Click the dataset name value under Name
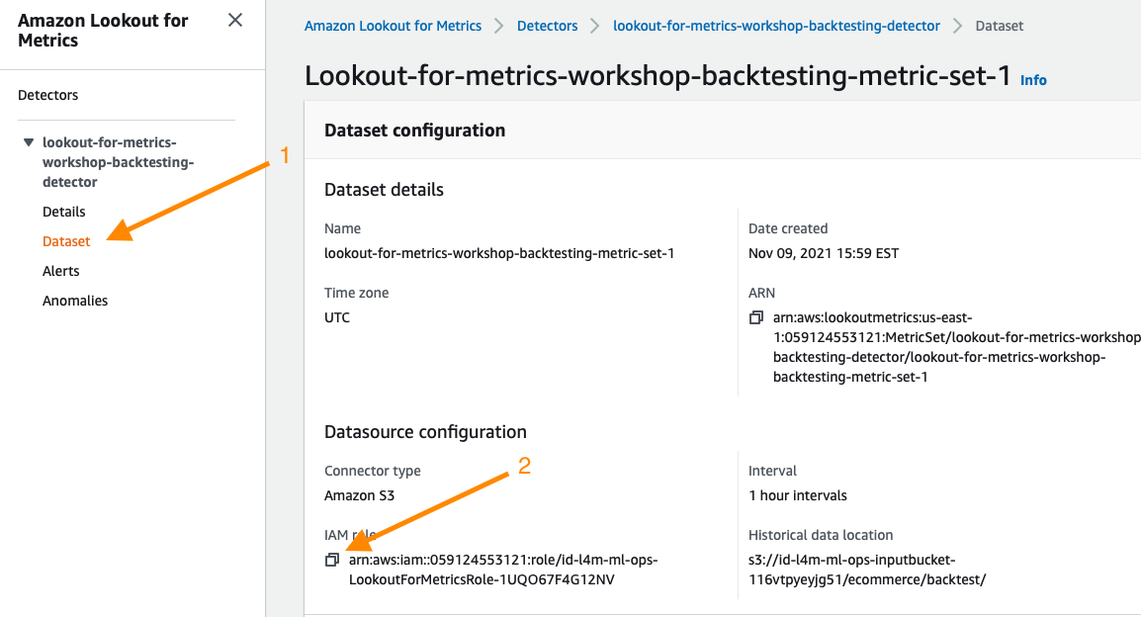The image size is (1141, 617). point(499,253)
